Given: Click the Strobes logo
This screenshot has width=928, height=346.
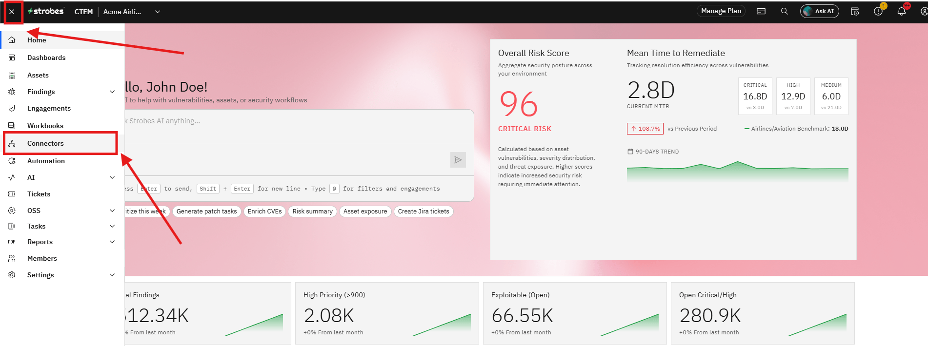Looking at the screenshot, I should (46, 11).
